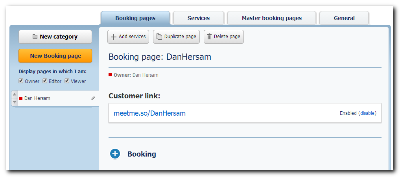Open the meetme.so/DanHersam customer link
Viewport: 400px width, 177px height.
(x=149, y=113)
